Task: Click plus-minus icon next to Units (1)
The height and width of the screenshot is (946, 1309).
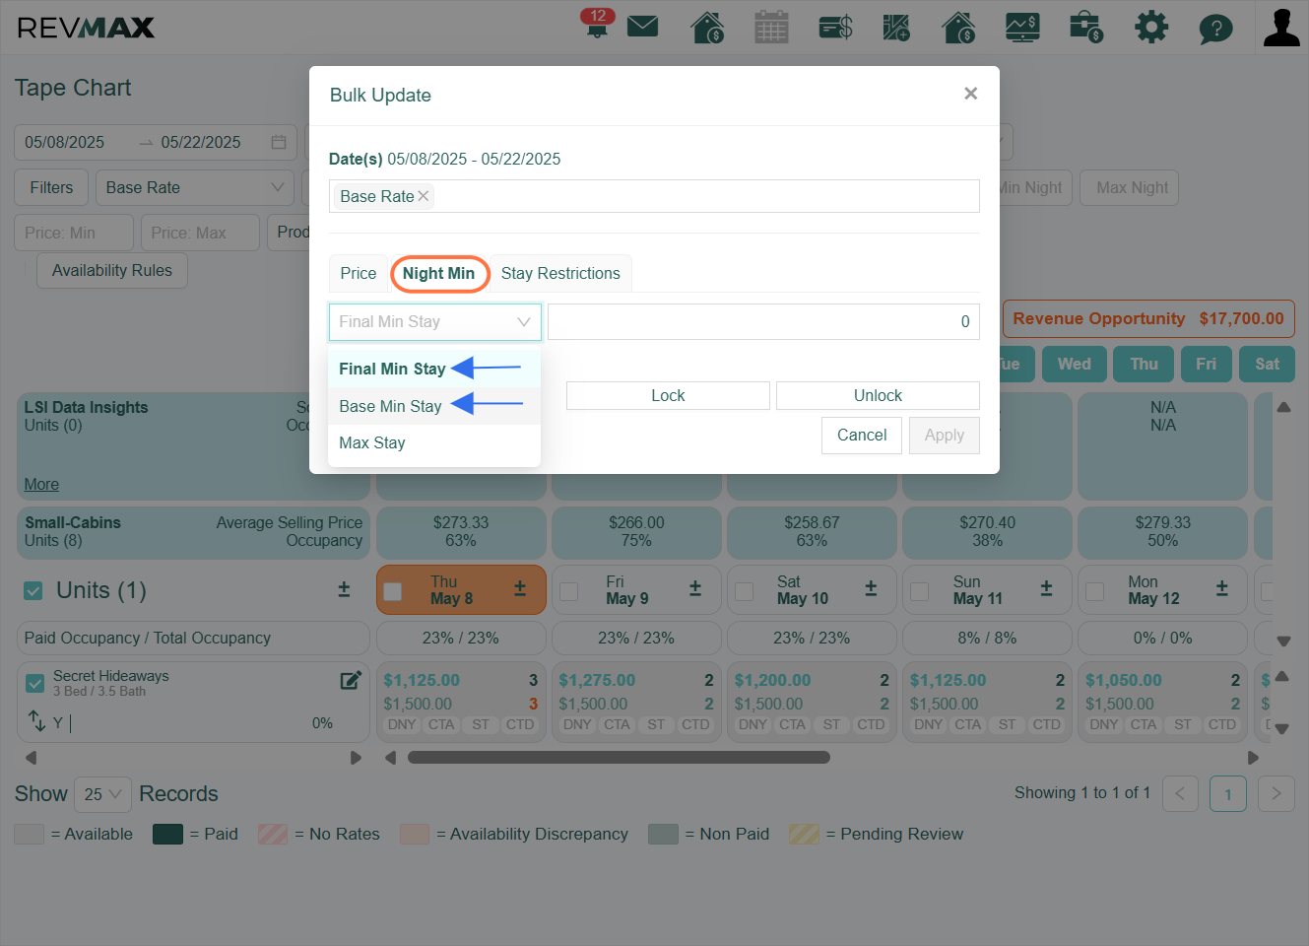Action: (x=344, y=589)
